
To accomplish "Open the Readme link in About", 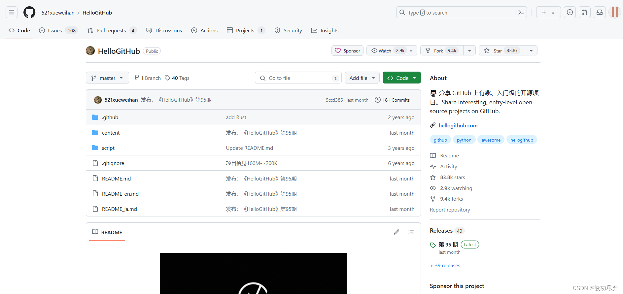I will click(444, 155).
